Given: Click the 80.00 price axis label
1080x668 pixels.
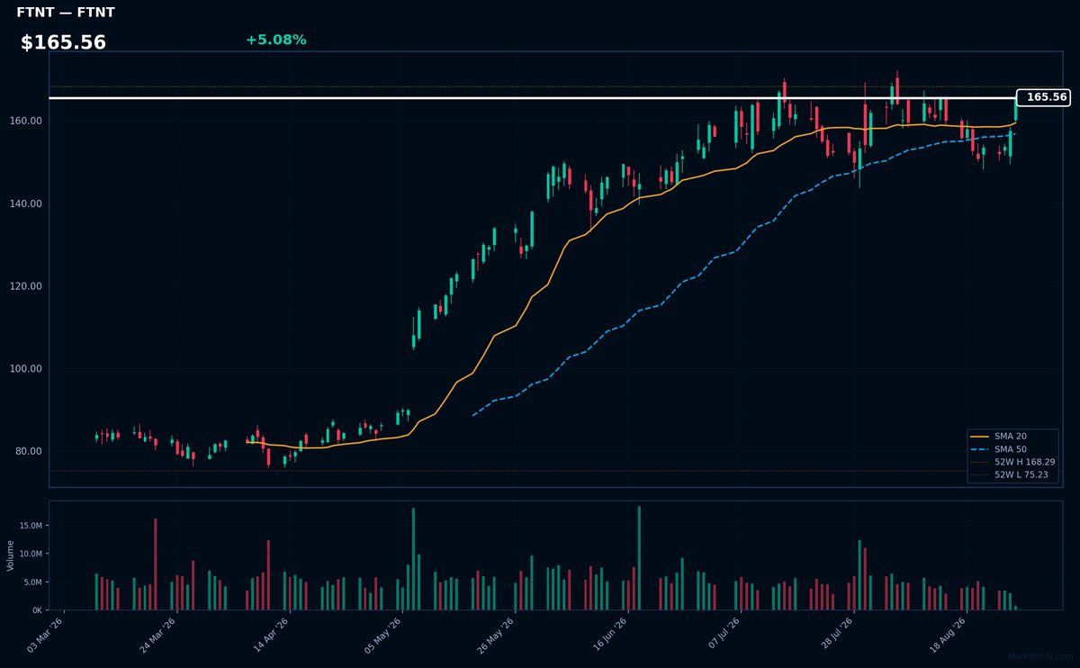Looking at the screenshot, I should click(x=29, y=451).
